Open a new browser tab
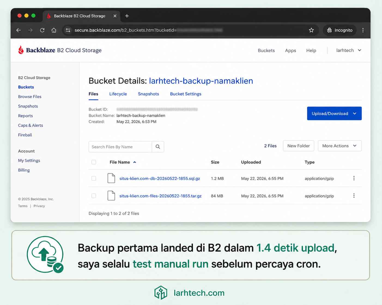The height and width of the screenshot is (305, 382). (x=127, y=16)
